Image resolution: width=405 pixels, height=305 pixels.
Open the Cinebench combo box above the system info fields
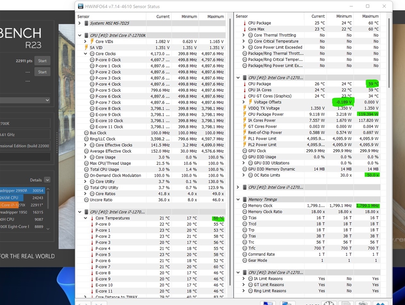click(x=25, y=100)
